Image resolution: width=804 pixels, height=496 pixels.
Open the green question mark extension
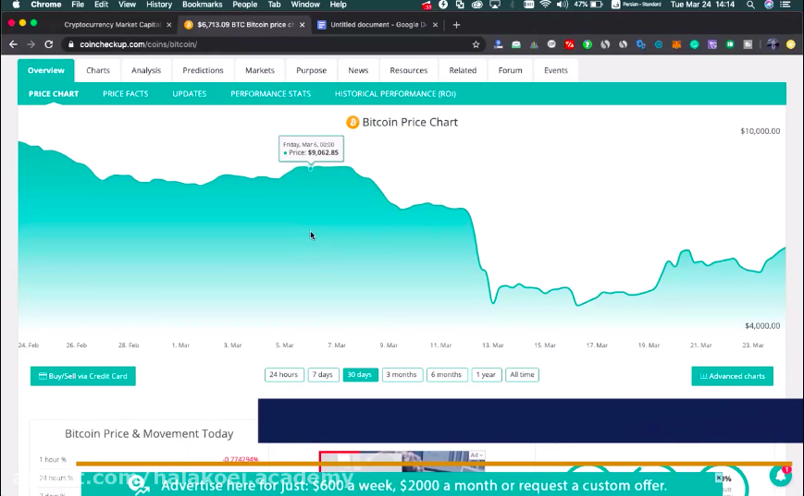[x=588, y=44]
